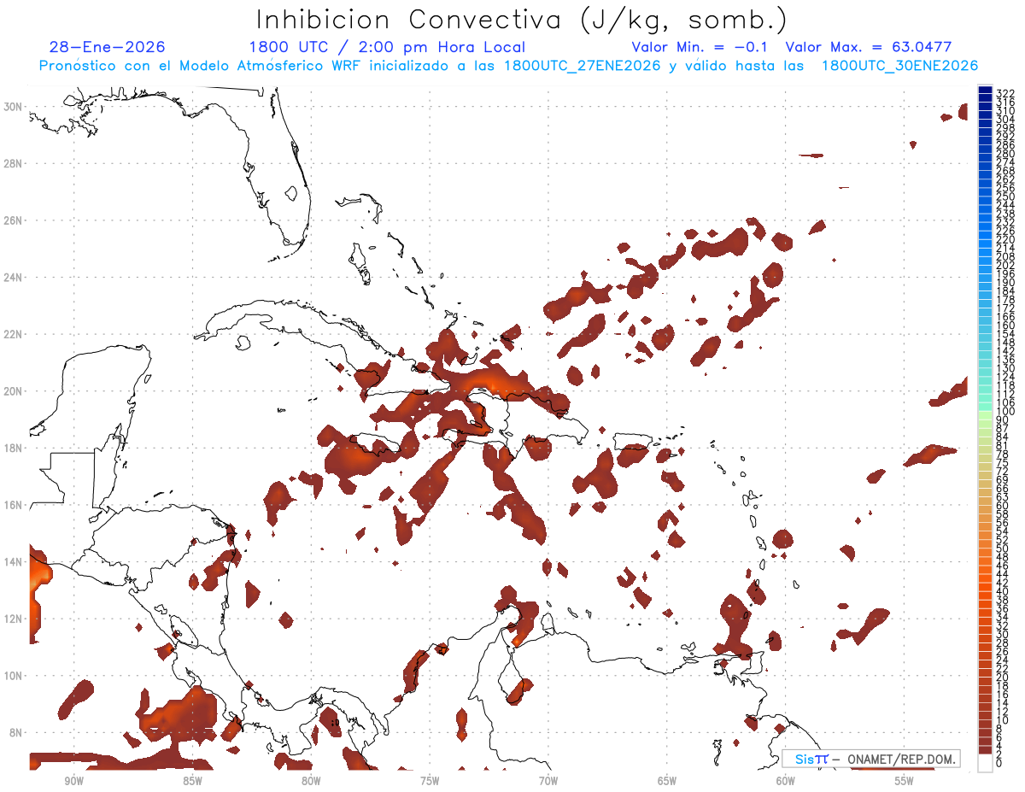Click the '26N' latitude label
The image size is (1025, 792).
click(14, 220)
